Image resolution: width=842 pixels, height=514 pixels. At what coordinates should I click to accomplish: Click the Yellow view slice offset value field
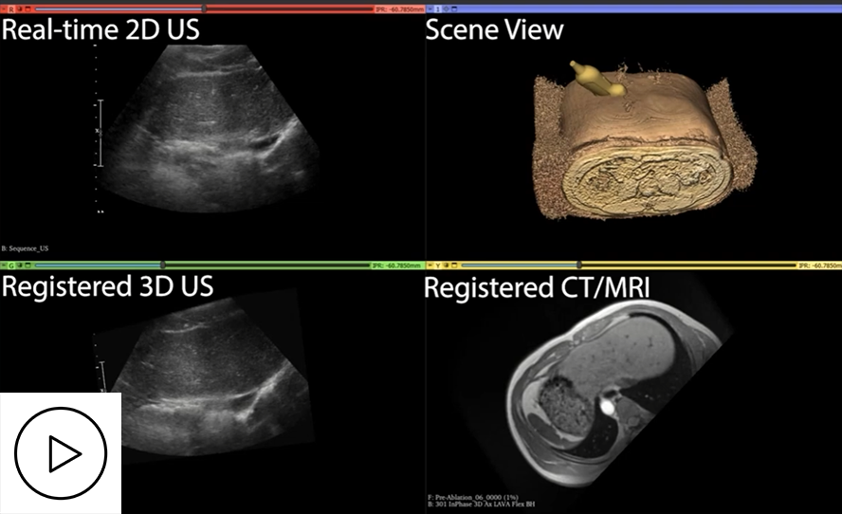[820, 266]
